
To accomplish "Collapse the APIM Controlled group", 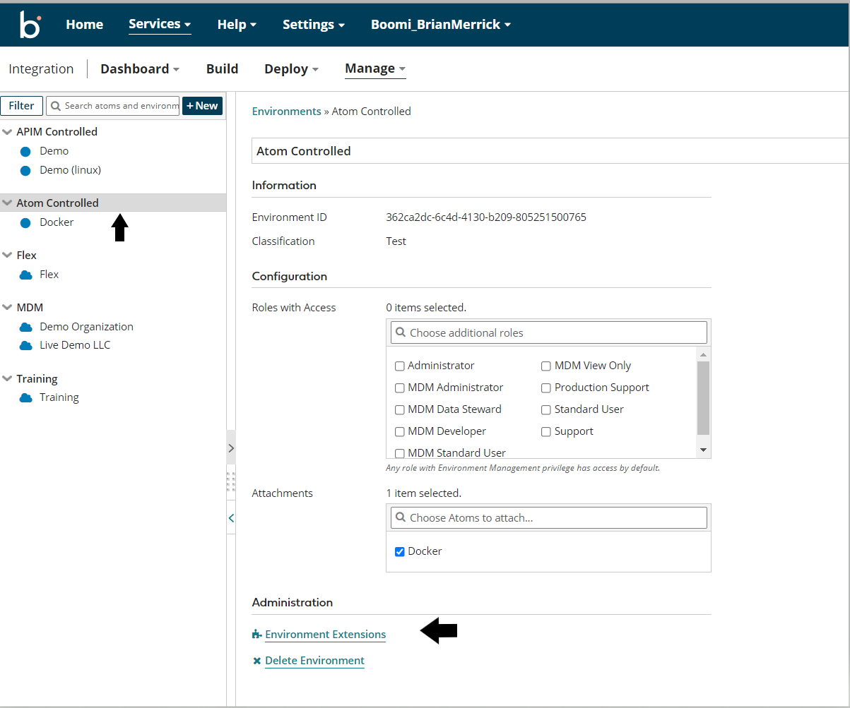I will (x=7, y=131).
